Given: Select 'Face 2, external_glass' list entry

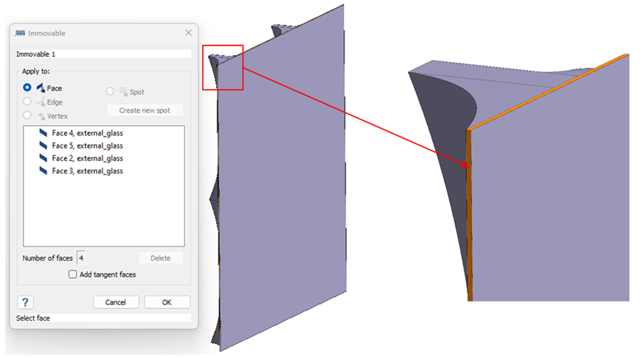Looking at the screenshot, I should tap(87, 158).
